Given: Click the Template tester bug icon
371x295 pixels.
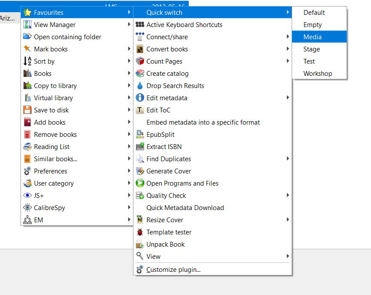Looking at the screenshot, I should coord(140,232).
